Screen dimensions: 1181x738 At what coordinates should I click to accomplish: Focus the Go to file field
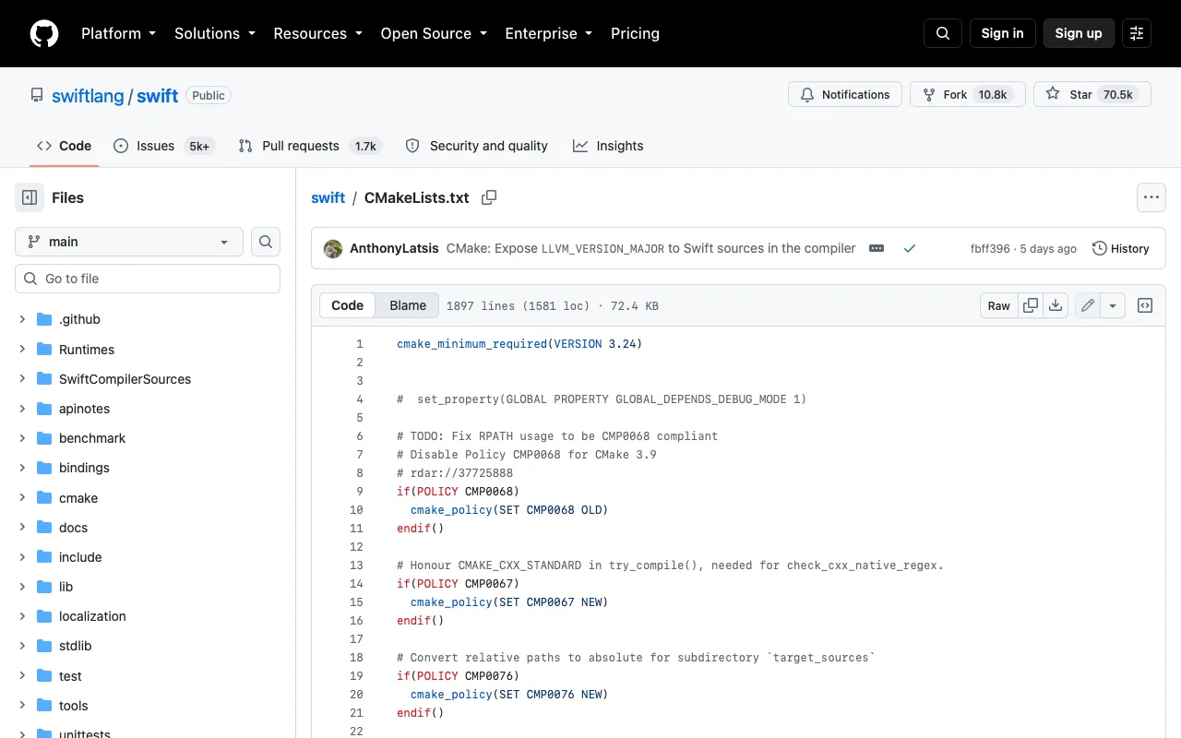(x=148, y=279)
